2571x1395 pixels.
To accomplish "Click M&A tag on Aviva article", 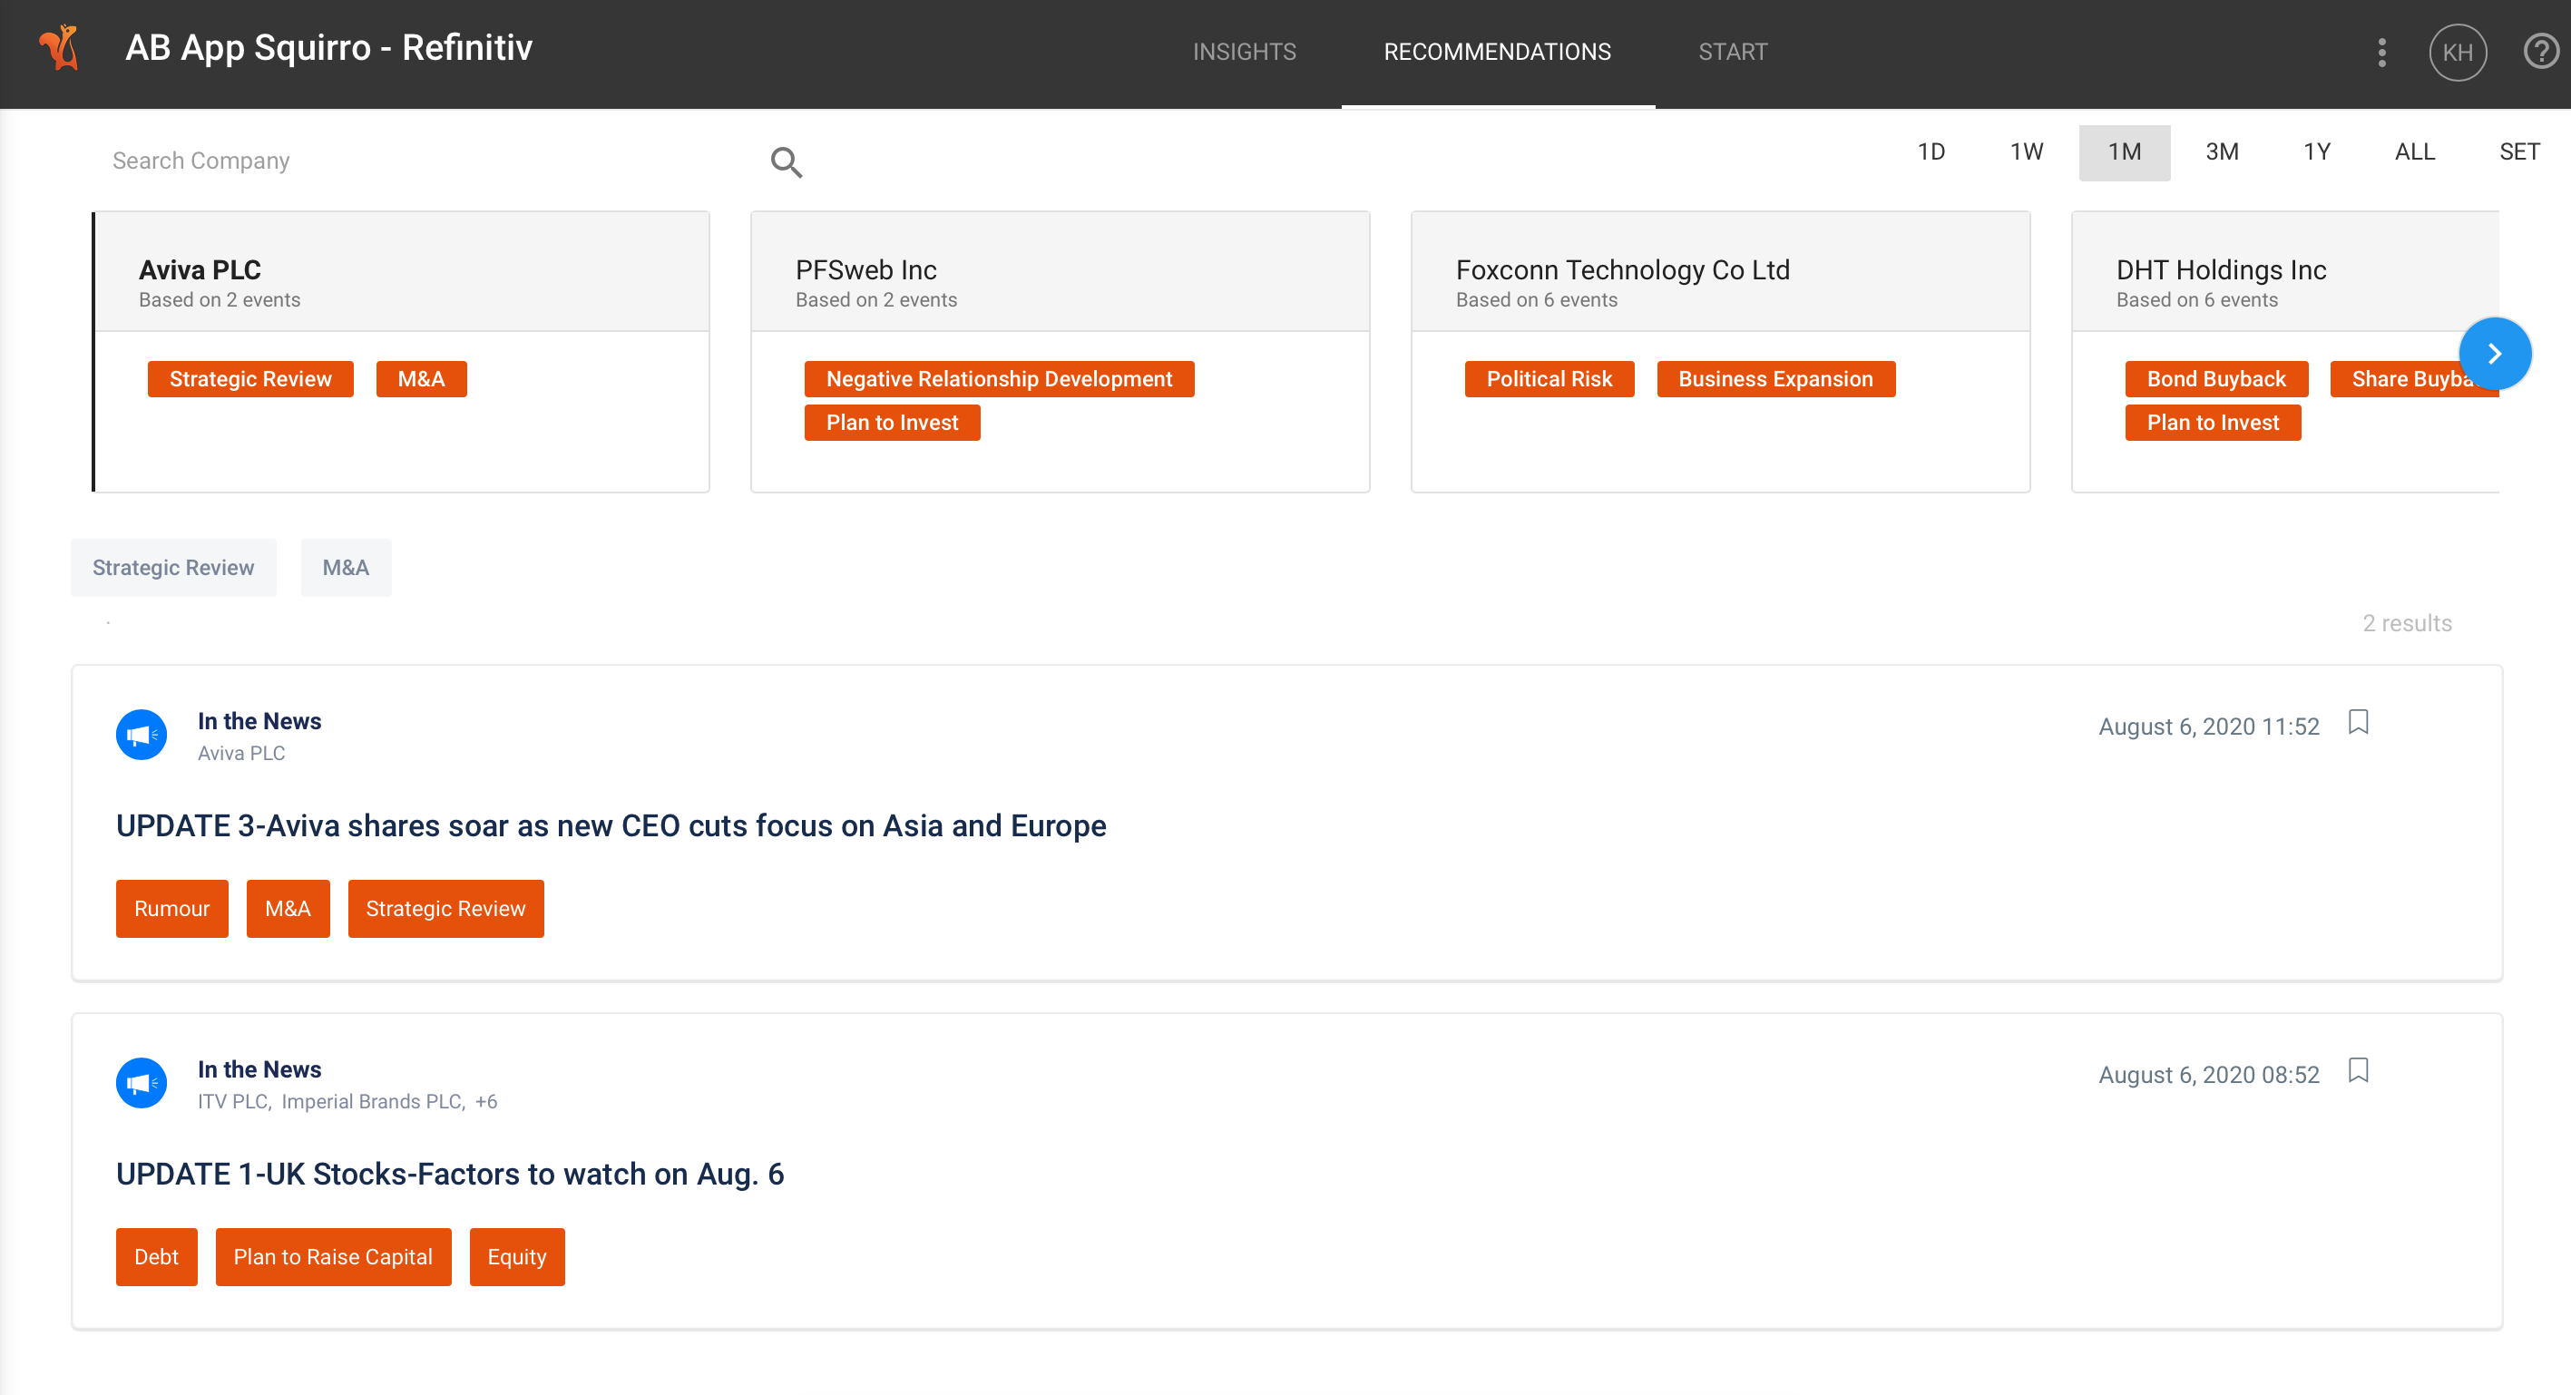I will pyautogui.click(x=288, y=909).
